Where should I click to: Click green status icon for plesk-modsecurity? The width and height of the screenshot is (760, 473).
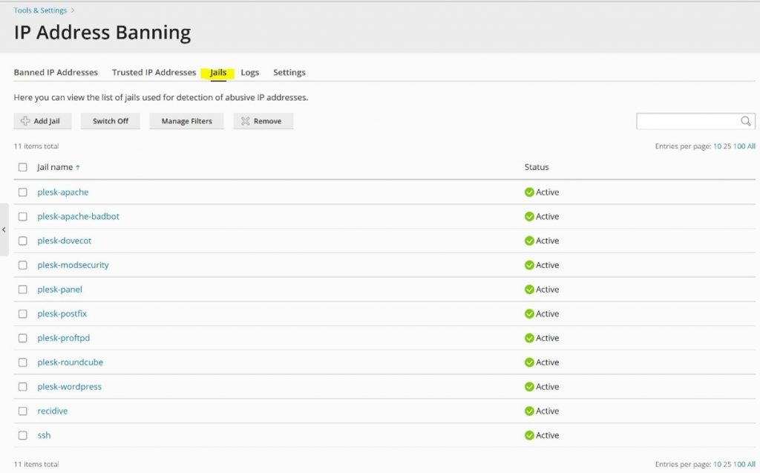point(529,265)
